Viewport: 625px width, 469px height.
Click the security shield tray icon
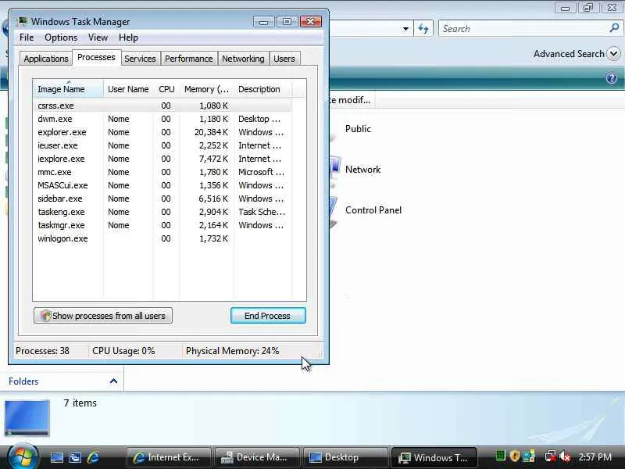tap(515, 456)
